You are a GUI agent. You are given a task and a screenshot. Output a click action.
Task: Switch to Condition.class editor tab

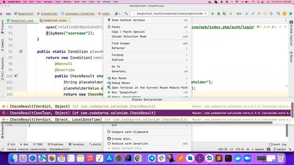coord(55,20)
